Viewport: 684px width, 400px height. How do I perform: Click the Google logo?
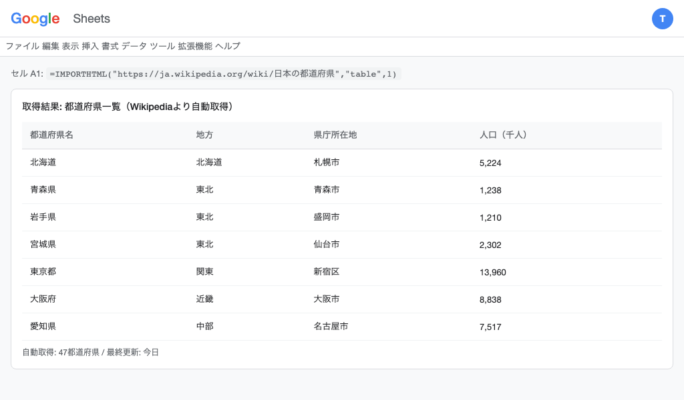(x=35, y=19)
